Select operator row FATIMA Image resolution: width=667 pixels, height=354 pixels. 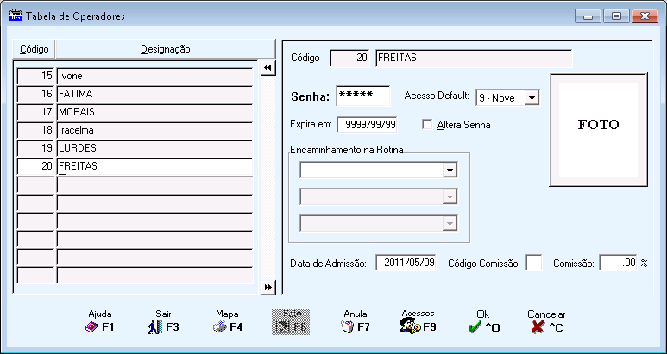(154, 94)
